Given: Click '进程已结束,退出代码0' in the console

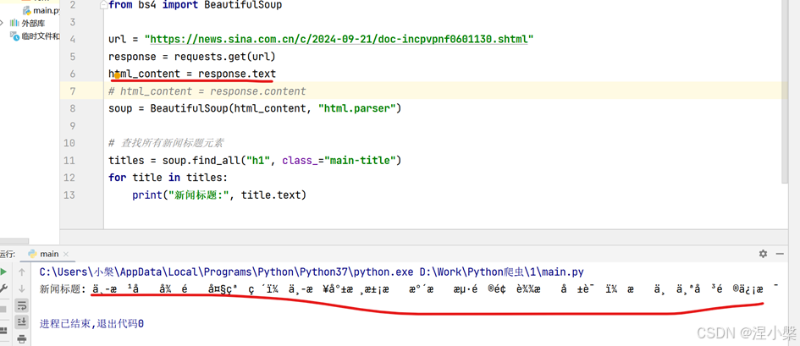Looking at the screenshot, I should [91, 323].
